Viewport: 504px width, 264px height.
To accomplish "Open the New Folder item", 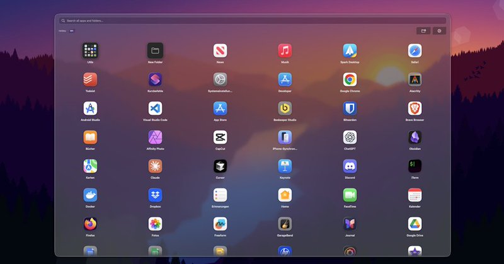I will 155,51.
